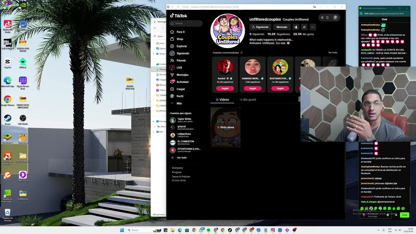Go to Perfil in TikTok sidebar

coord(177,96)
